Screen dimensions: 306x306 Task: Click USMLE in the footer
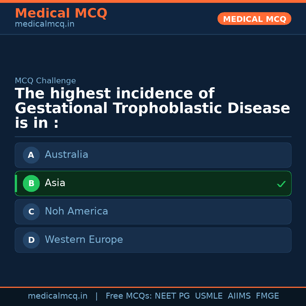(209, 296)
